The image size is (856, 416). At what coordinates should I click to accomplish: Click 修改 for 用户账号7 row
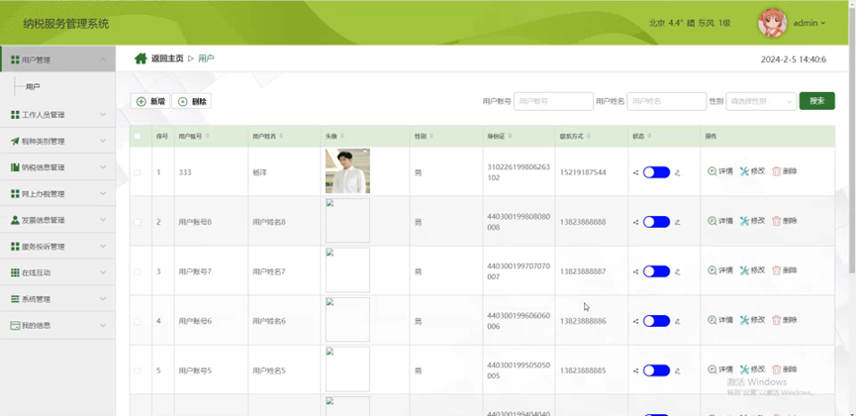pos(753,270)
